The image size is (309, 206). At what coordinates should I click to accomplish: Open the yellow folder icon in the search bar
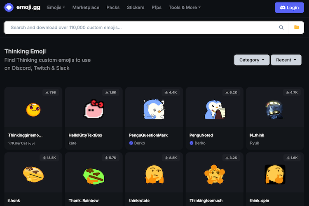(x=296, y=28)
